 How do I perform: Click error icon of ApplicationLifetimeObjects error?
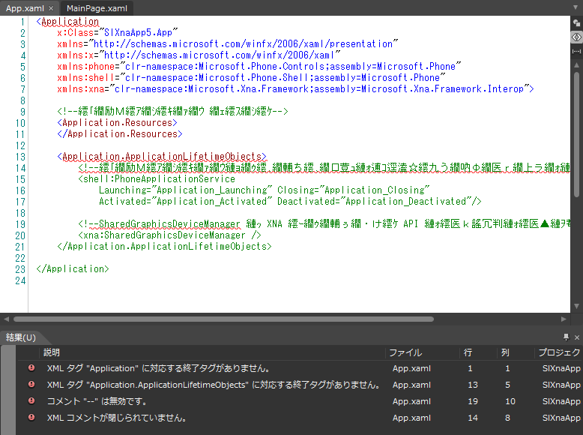click(31, 384)
